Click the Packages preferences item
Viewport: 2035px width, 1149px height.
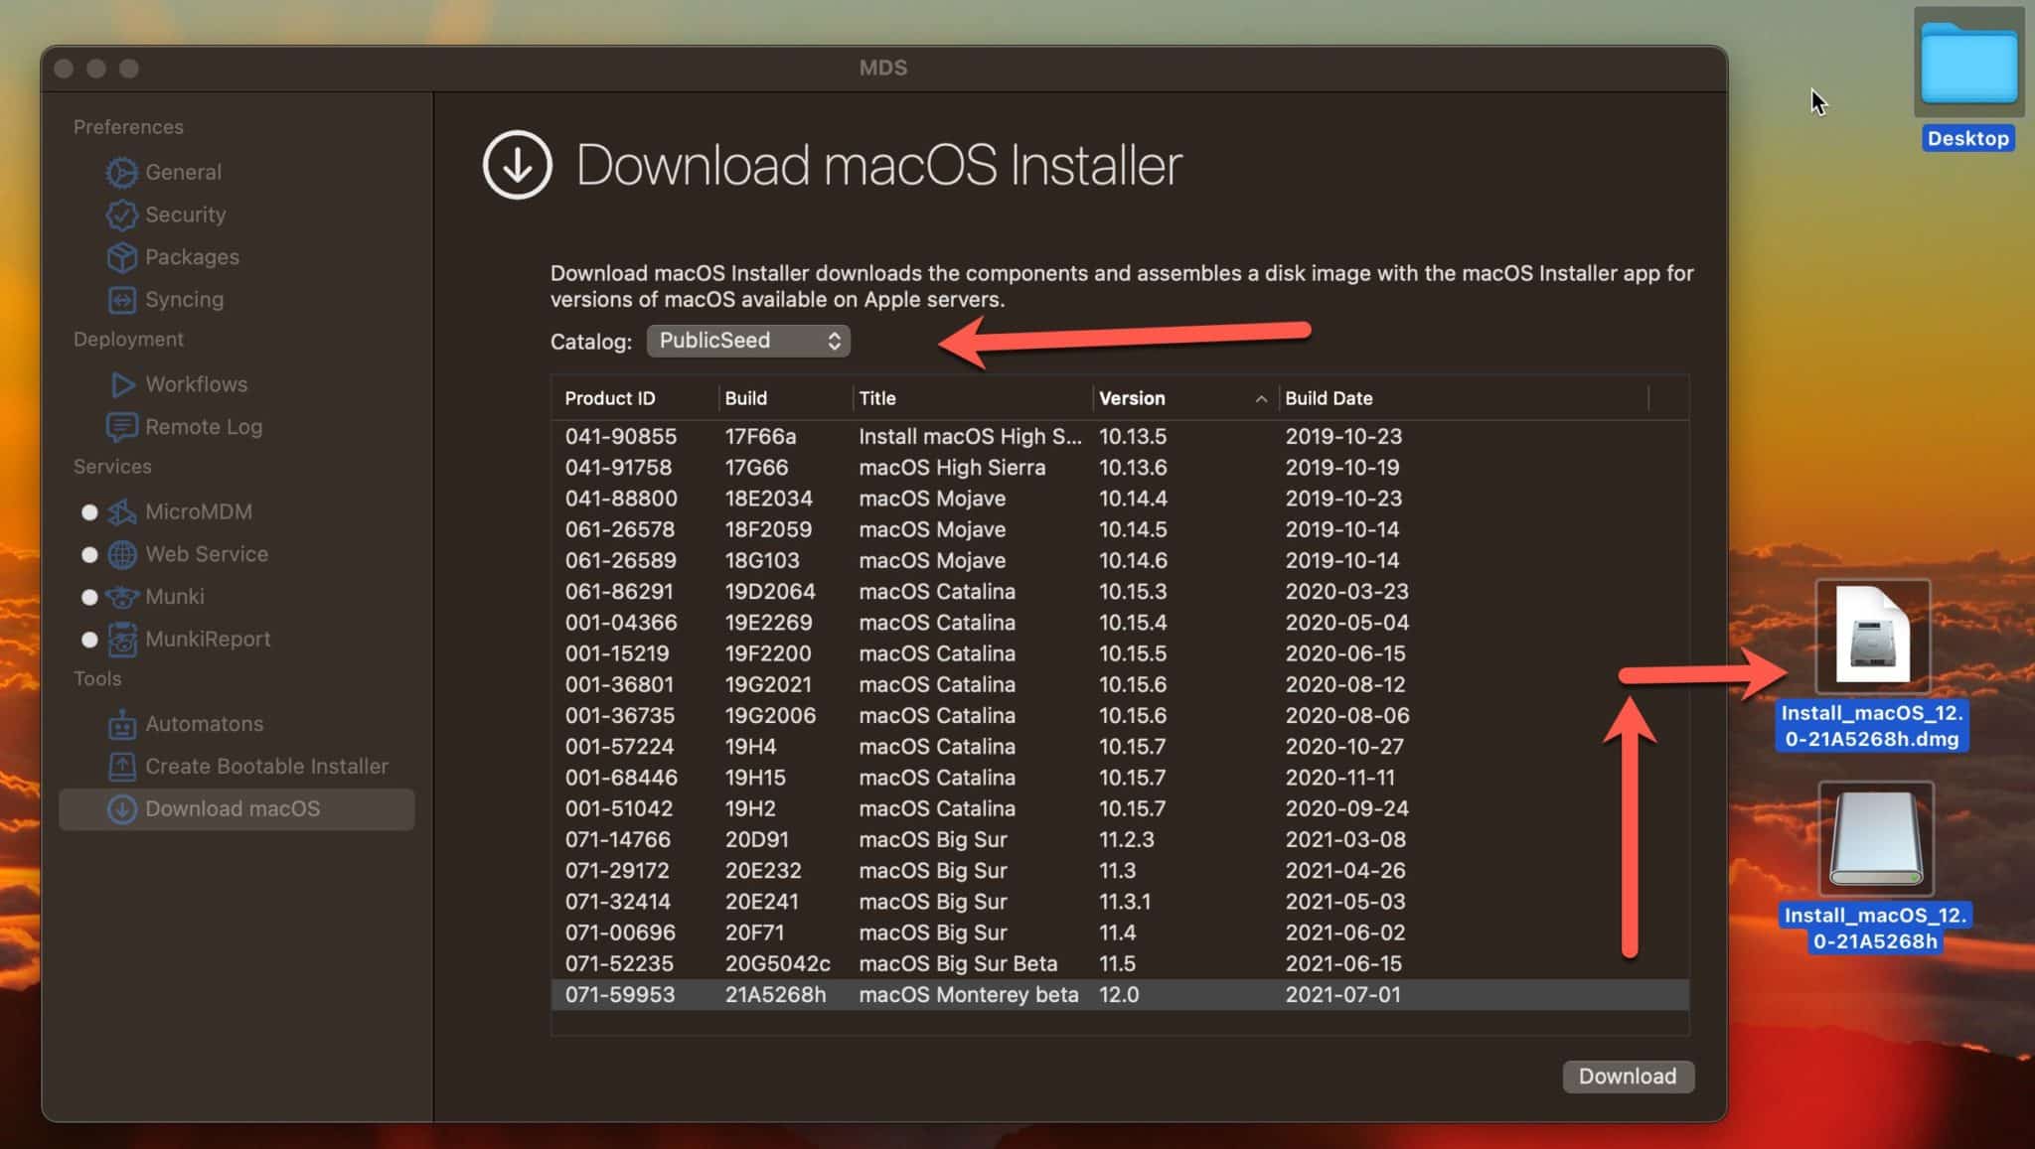point(190,255)
